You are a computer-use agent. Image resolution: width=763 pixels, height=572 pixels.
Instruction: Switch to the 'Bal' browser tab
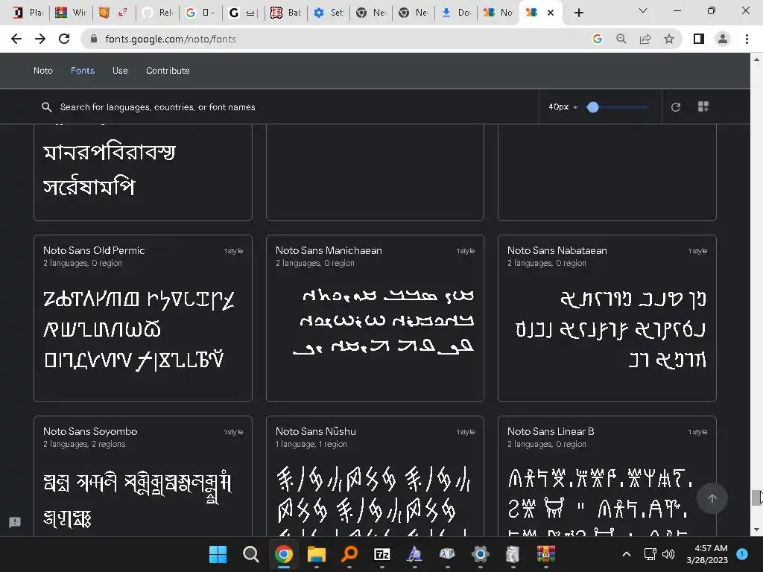286,13
